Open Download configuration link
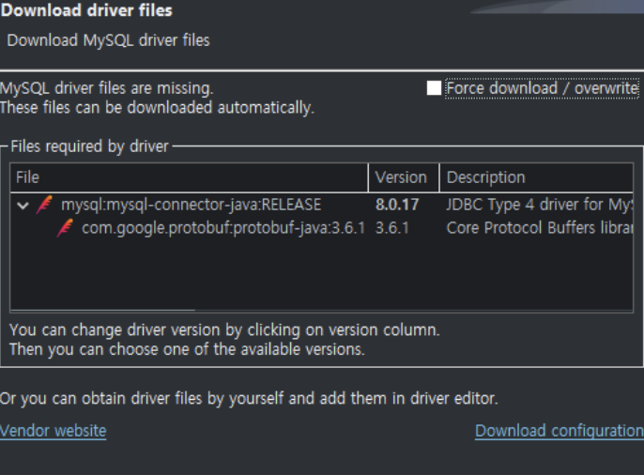The width and height of the screenshot is (644, 475). (560, 431)
